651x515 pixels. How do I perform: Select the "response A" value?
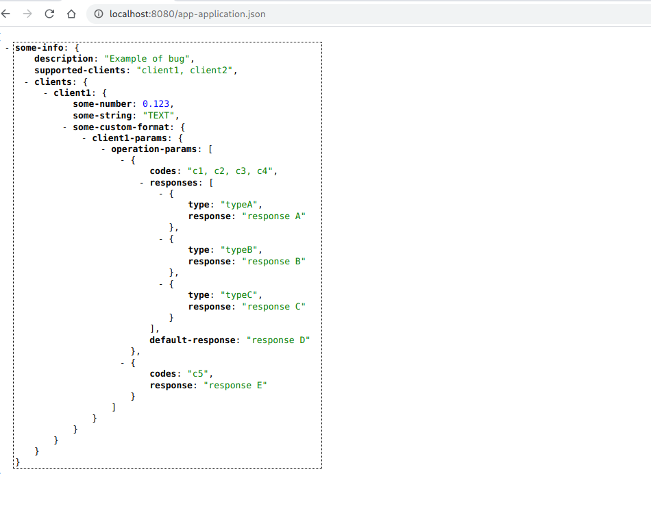pyautogui.click(x=273, y=216)
